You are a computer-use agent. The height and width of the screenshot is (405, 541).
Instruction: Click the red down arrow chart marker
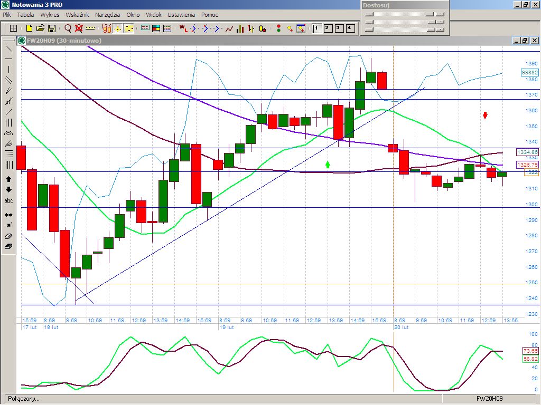tap(485, 115)
